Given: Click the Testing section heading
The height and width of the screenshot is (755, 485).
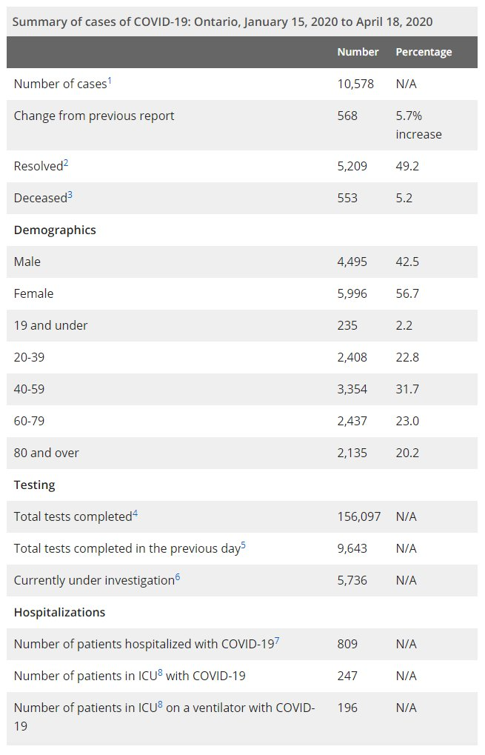Looking at the screenshot, I should (x=34, y=485).
